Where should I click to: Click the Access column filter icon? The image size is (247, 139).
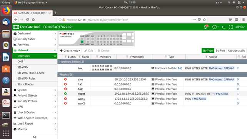pyautogui.click(x=206, y=57)
